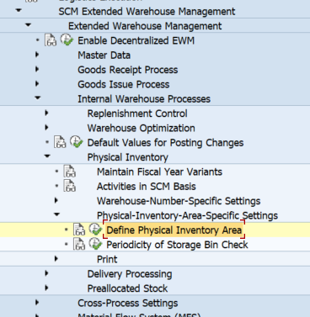Select Physical Inventory tree entry
This screenshot has width=310, height=317.
click(x=128, y=157)
